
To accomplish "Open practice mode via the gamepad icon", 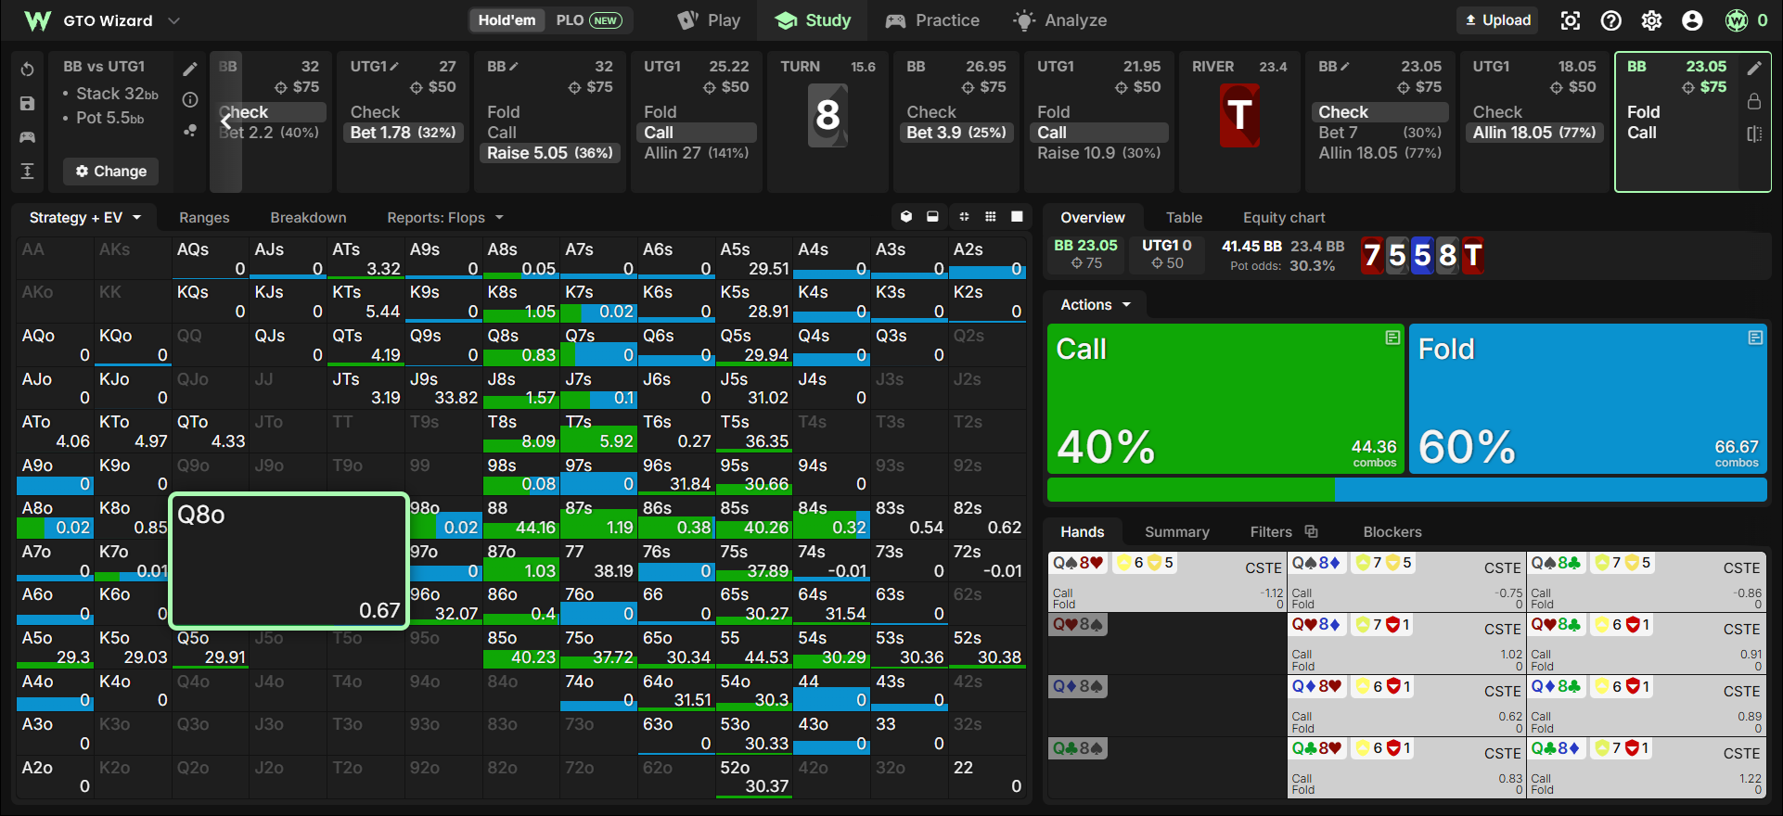I will click(x=27, y=137).
